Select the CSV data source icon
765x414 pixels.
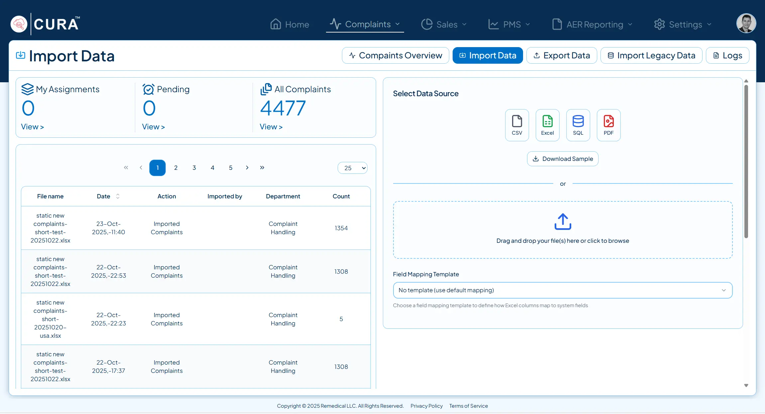click(517, 125)
